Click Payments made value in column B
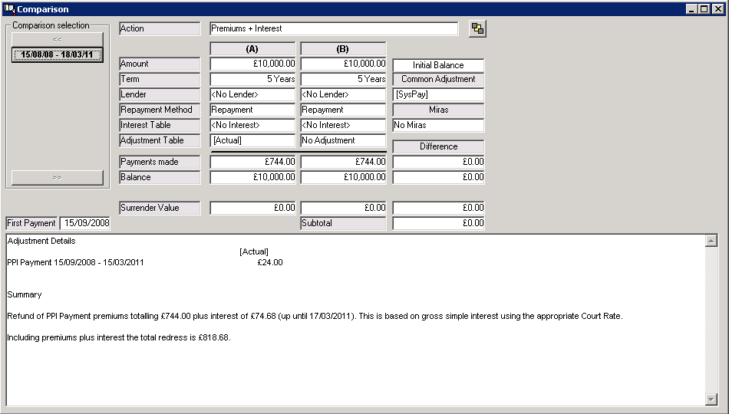This screenshot has width=729, height=414. tap(343, 162)
